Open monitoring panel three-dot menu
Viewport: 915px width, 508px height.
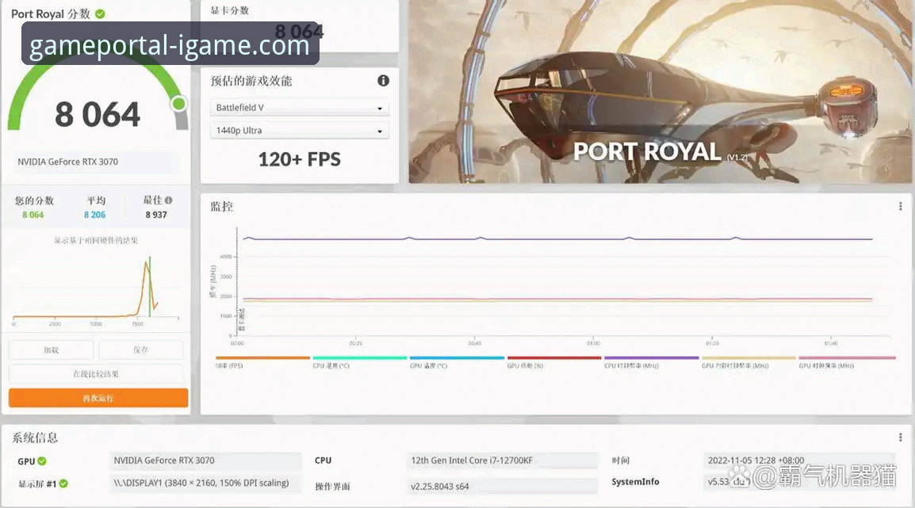coord(900,207)
